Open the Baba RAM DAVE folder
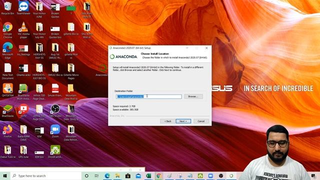 23,133
